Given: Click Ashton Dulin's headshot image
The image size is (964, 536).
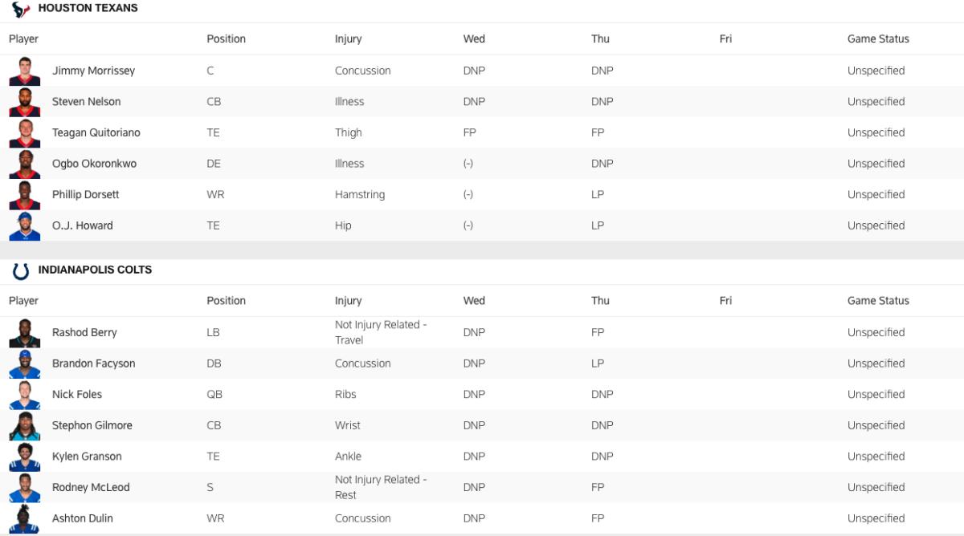Looking at the screenshot, I should (x=25, y=518).
